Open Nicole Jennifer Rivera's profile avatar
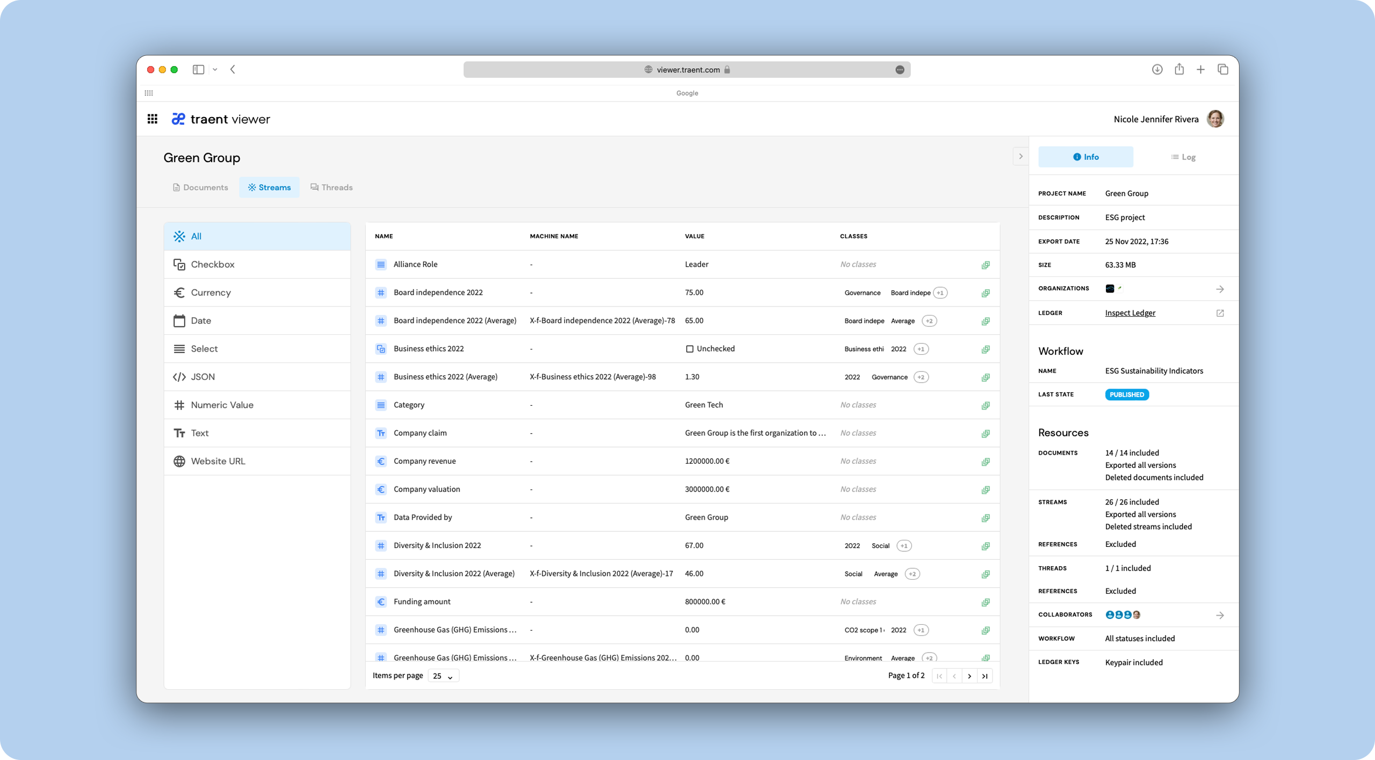 pyautogui.click(x=1215, y=119)
